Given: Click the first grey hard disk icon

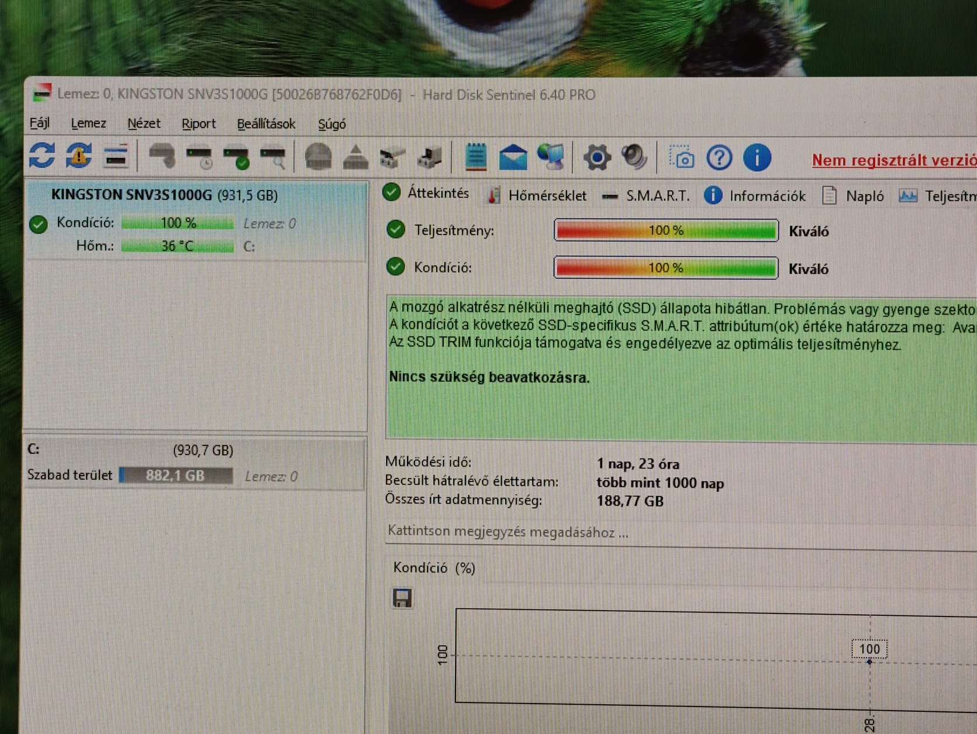Looking at the screenshot, I should (x=162, y=156).
